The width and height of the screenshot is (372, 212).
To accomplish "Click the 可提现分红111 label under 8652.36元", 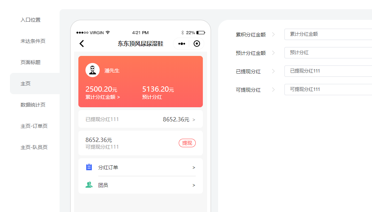I will point(102,147).
